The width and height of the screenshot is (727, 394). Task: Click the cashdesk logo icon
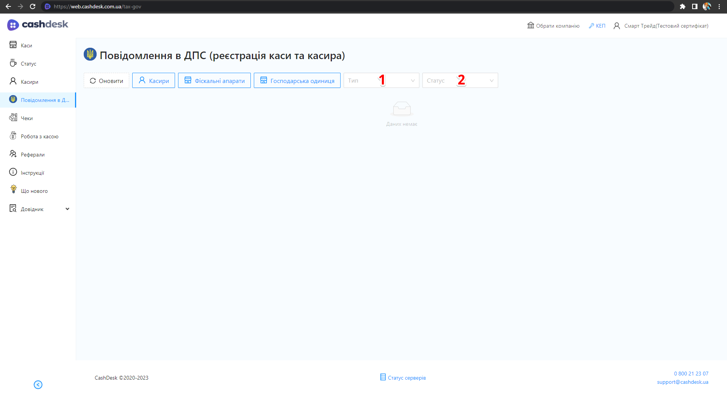point(13,25)
